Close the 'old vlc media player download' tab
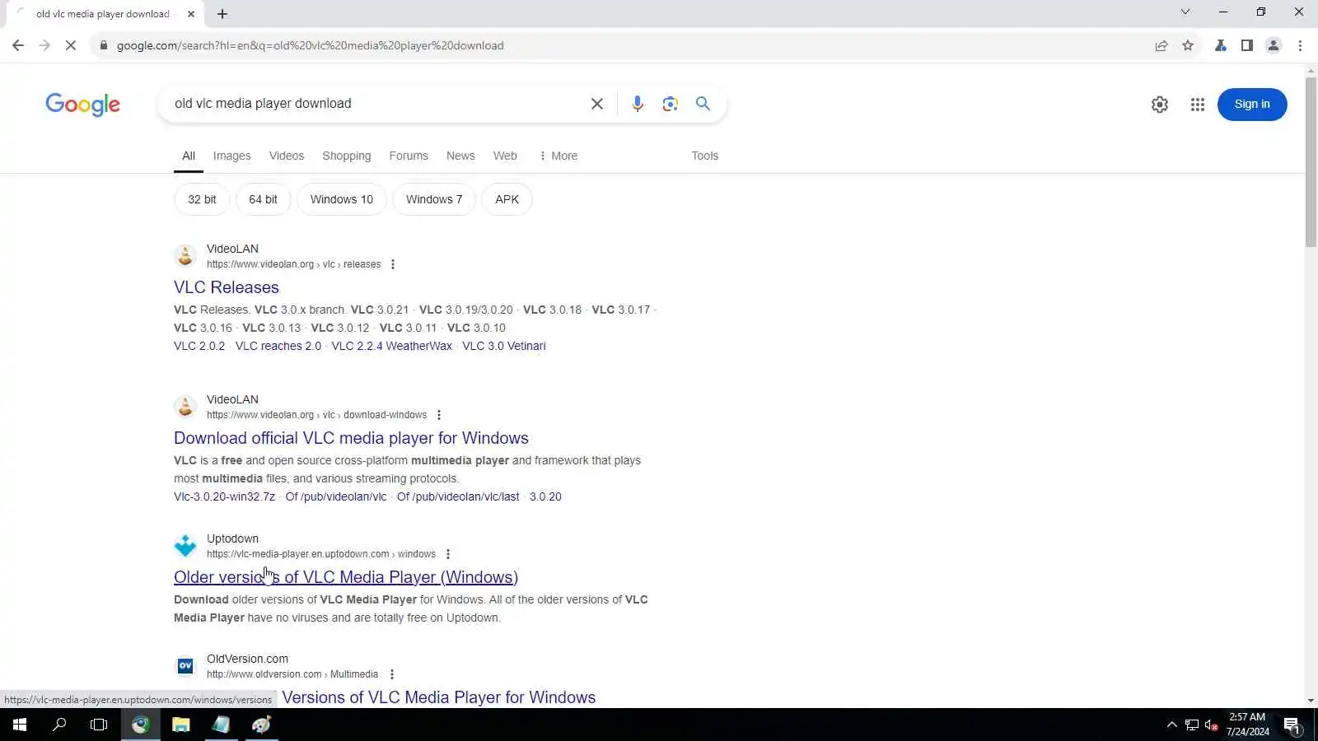Screen dimensions: 1318x741 coord(191,14)
